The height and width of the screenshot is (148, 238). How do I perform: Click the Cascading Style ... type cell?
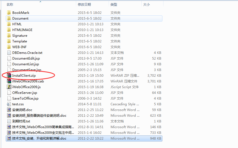pos(125,104)
